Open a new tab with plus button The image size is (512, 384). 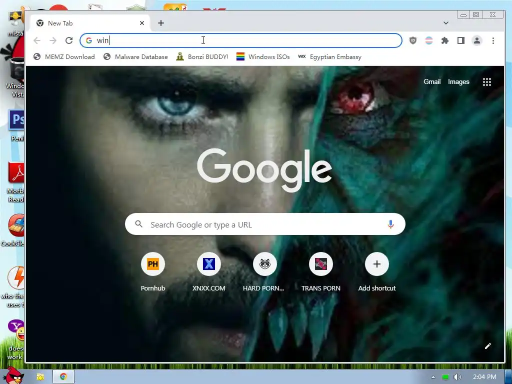[x=160, y=23]
